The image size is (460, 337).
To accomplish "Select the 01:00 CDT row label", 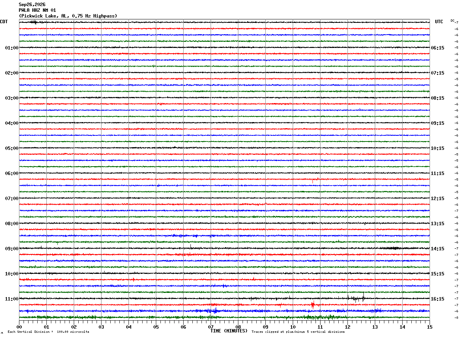I will click(11, 48).
